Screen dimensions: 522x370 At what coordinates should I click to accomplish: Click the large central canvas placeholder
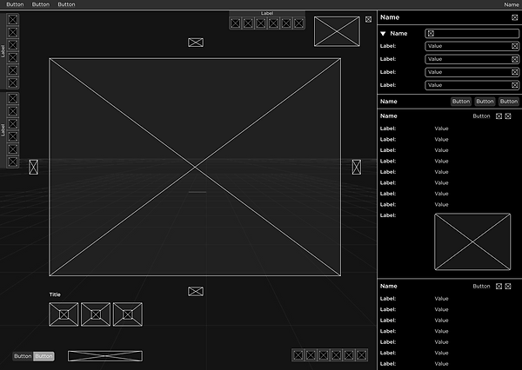(x=195, y=167)
